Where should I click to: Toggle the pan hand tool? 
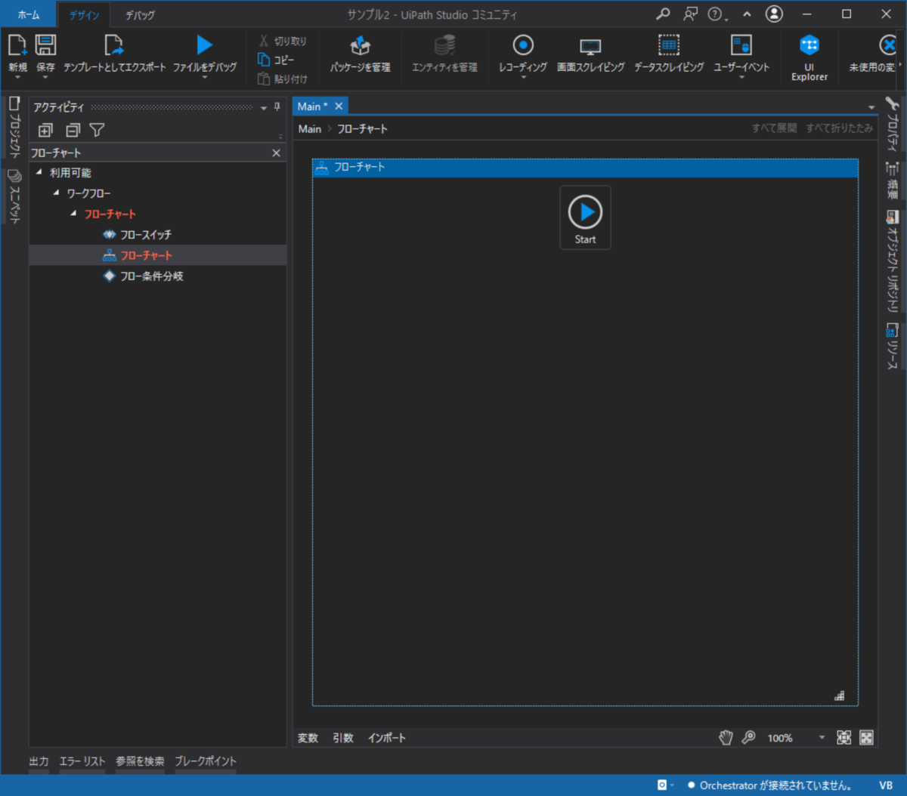(726, 738)
